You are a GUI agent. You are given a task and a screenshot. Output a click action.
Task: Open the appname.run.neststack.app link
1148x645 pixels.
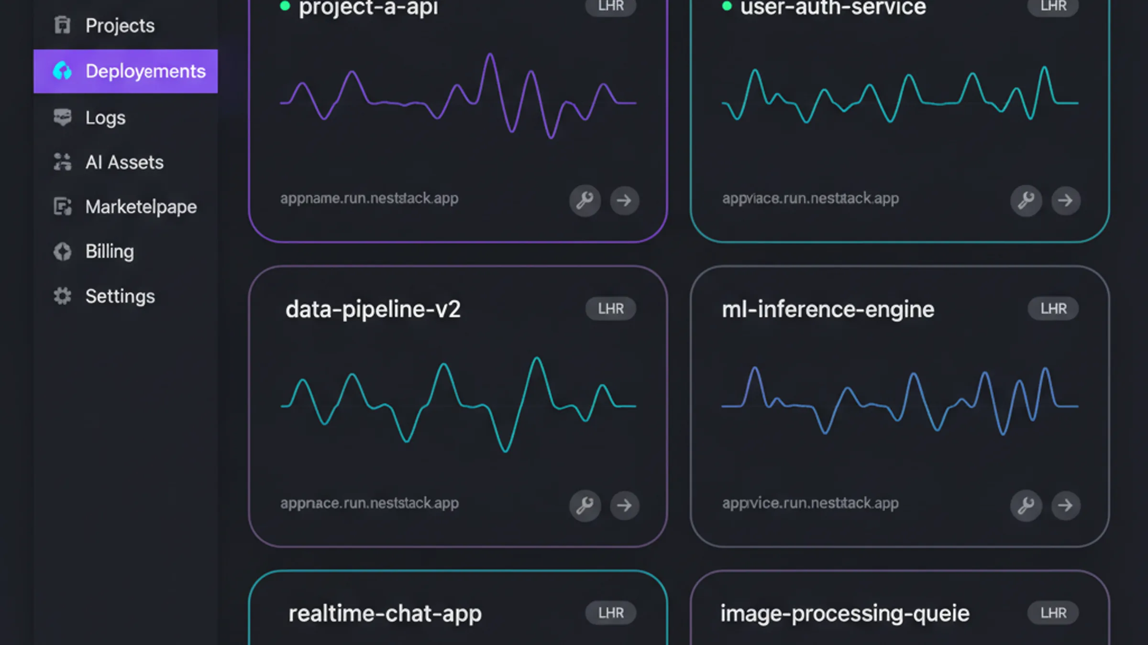(369, 198)
